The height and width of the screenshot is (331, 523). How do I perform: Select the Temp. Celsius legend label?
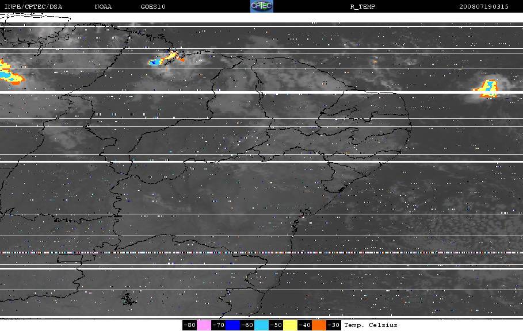point(371,325)
